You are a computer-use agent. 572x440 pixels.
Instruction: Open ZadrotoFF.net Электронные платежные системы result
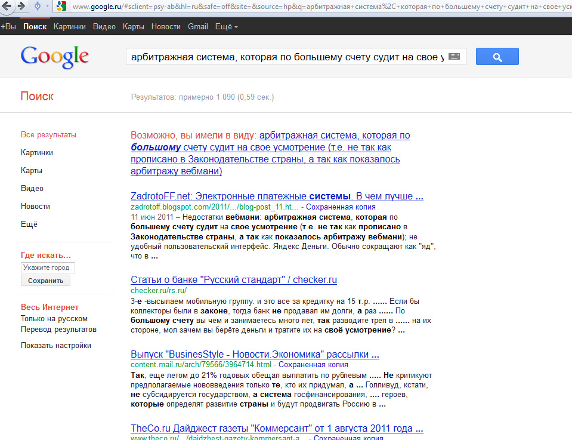coord(277,196)
